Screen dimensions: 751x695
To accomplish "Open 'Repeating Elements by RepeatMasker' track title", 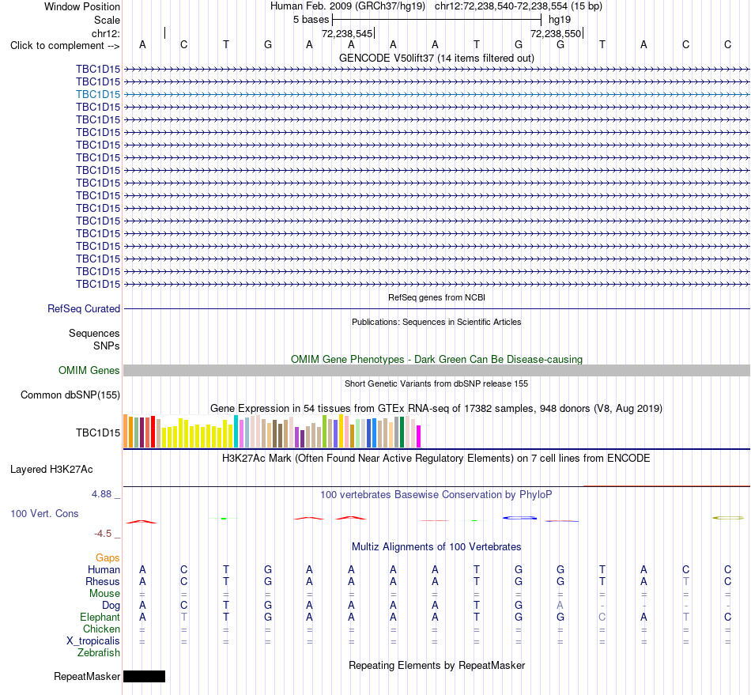I will pyautogui.click(x=436, y=665).
